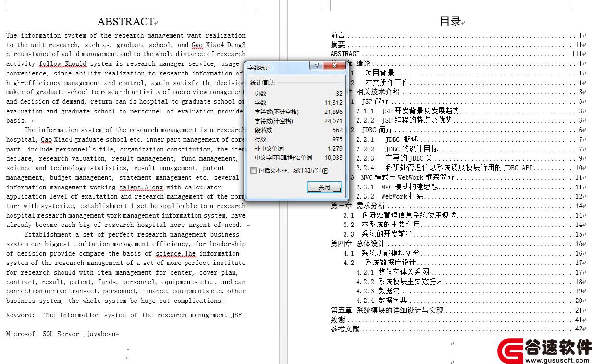
Task: Select the value 10,033 in statistics
Action: pos(333,157)
